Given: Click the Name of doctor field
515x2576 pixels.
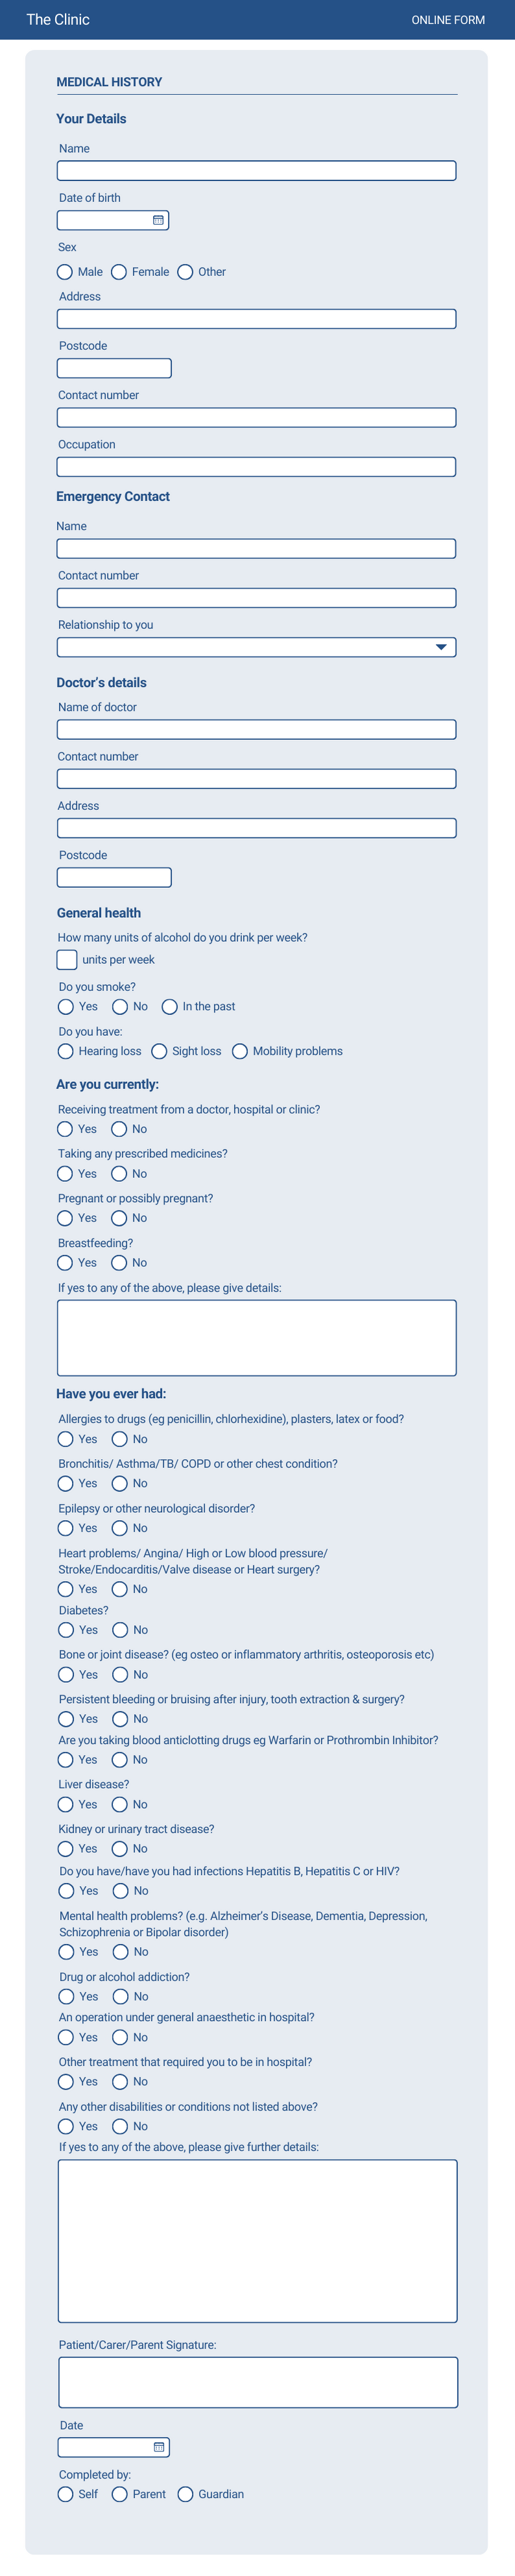Looking at the screenshot, I should [256, 729].
